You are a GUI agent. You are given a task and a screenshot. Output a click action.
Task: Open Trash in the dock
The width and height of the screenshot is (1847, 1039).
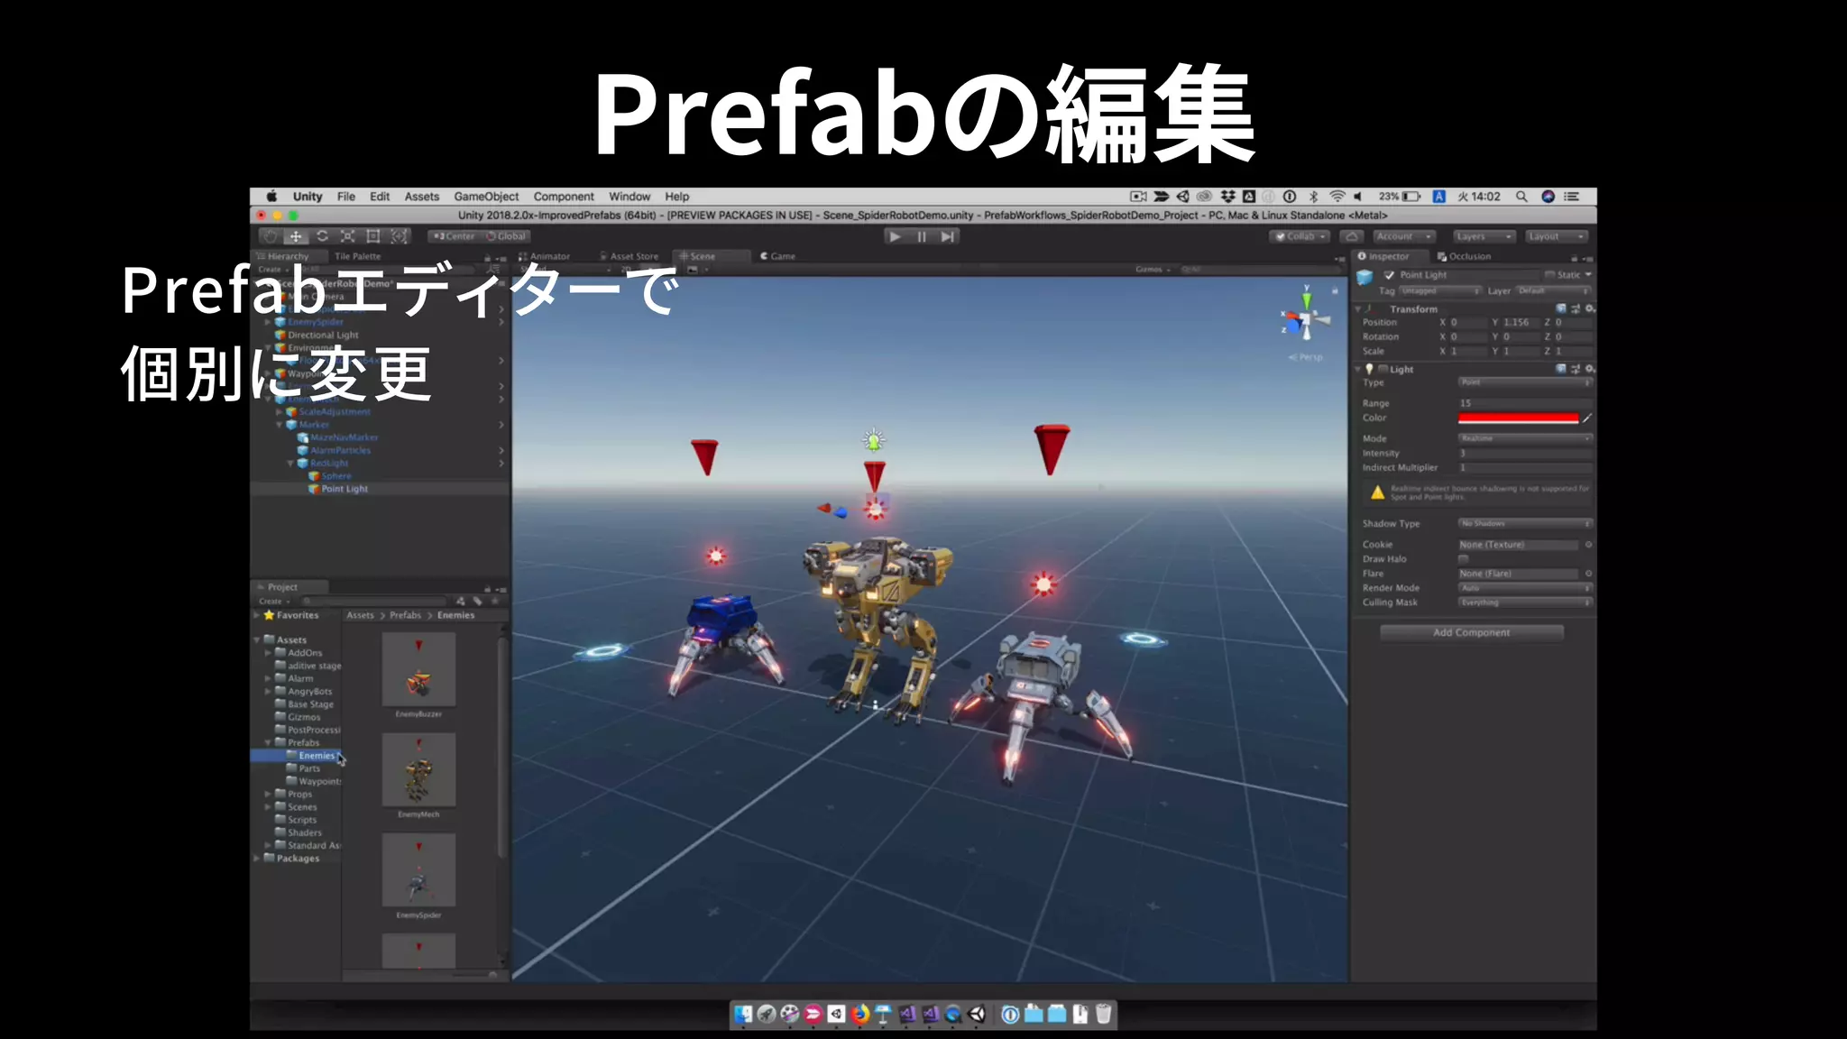pos(1103,1015)
